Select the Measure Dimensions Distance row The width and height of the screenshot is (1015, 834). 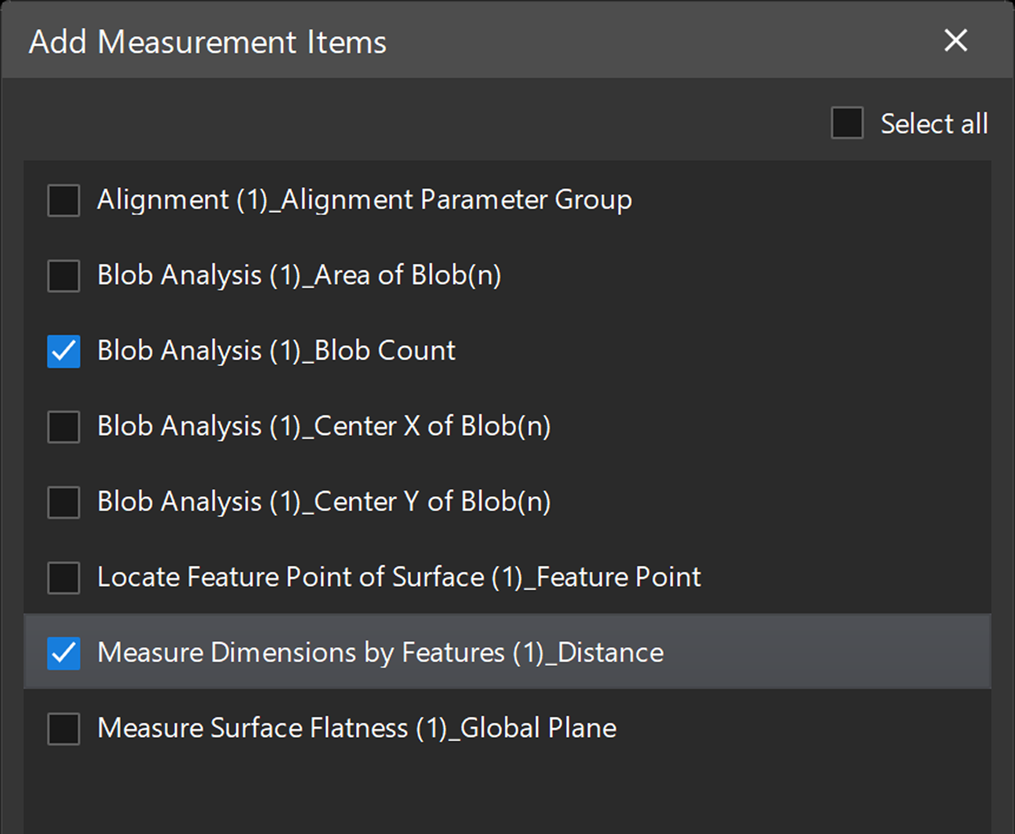380,654
